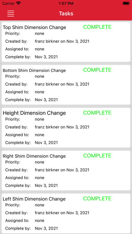Image resolution: width=132 pixels, height=234 pixels.
Task: Tap the Wi-Fi status icon
Action: pos(19,3)
